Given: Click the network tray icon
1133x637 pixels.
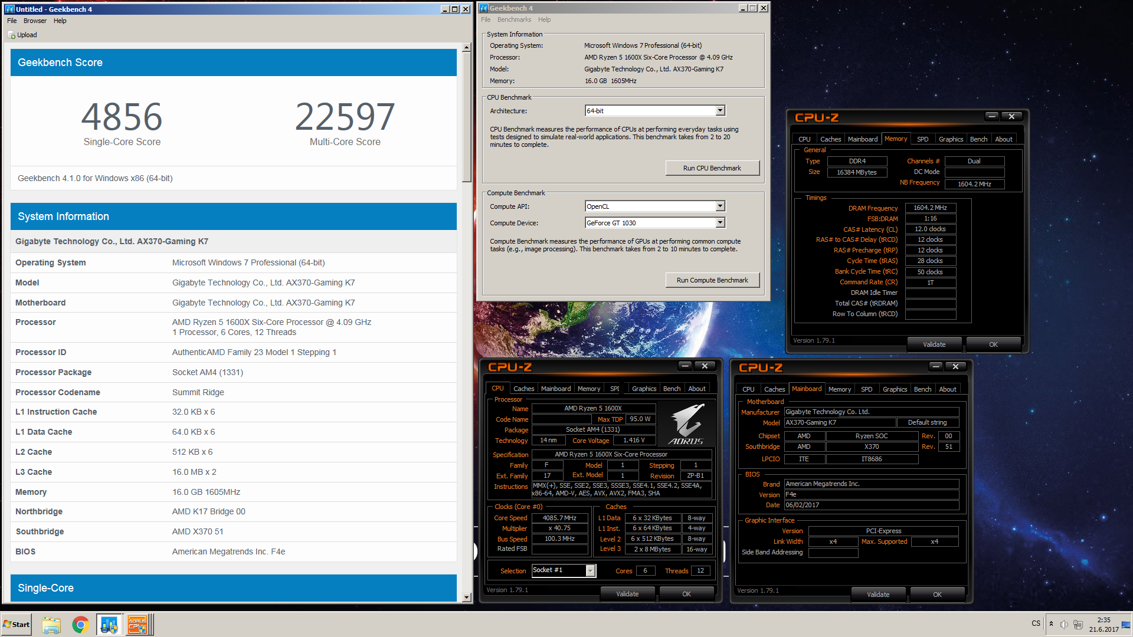Looking at the screenshot, I should click(x=1078, y=625).
